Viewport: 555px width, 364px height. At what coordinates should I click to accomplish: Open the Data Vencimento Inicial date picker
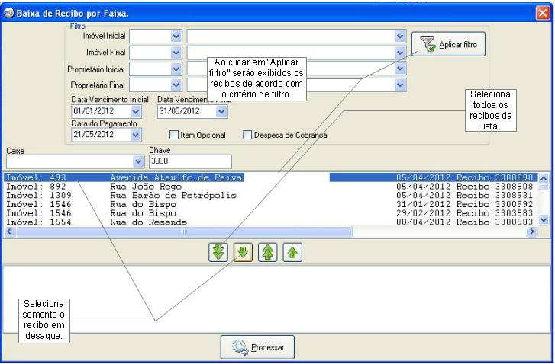click(x=136, y=111)
